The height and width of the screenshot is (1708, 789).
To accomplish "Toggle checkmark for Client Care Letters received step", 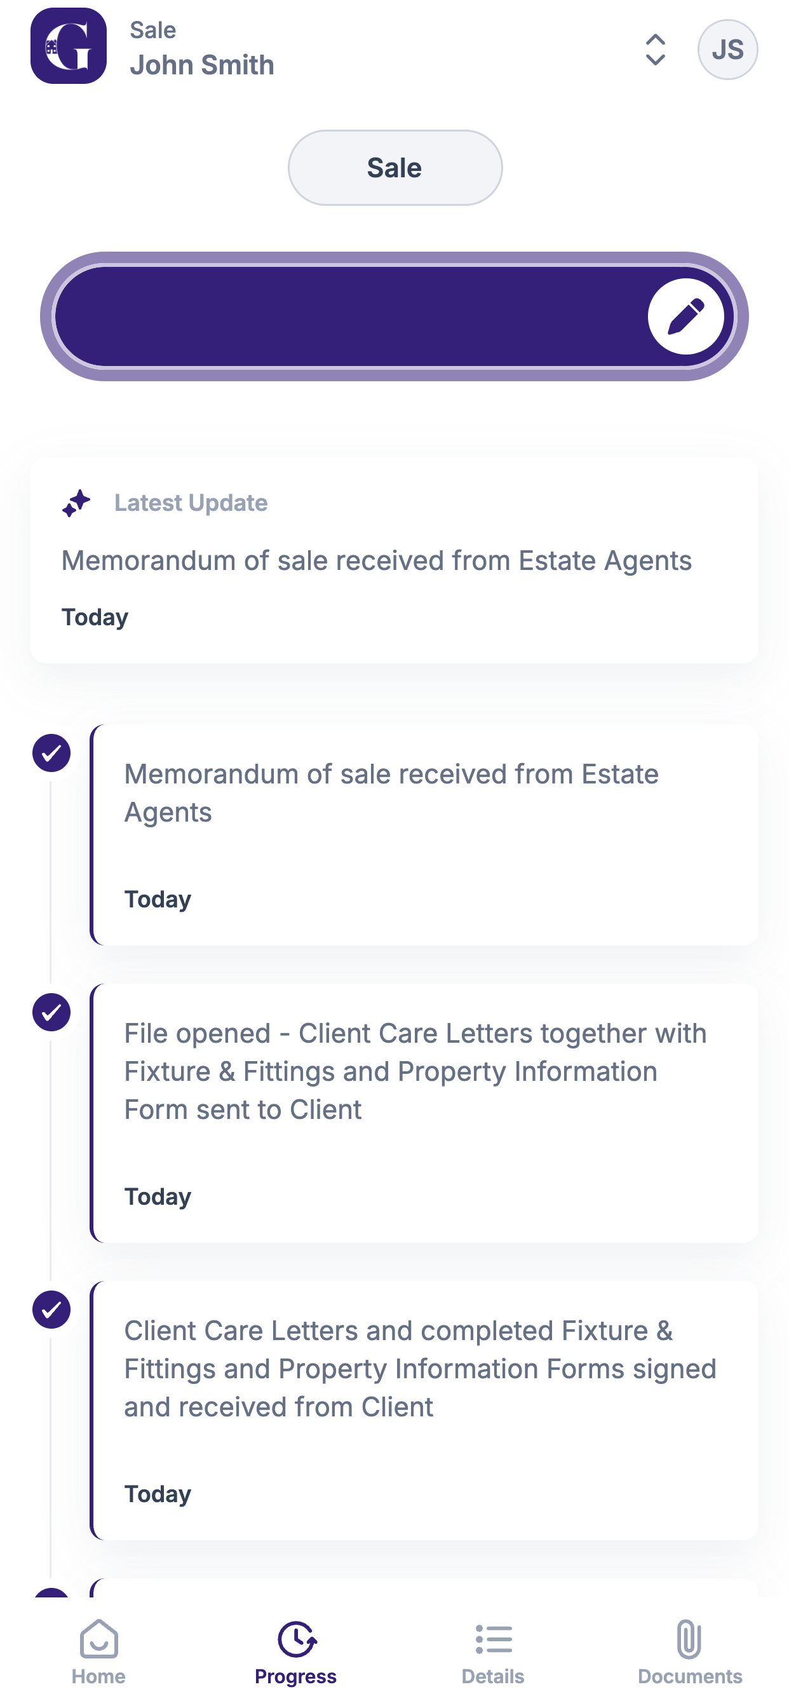I will [x=51, y=1310].
